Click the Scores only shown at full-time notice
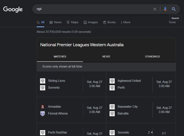The image size is (184, 136). point(62,66)
